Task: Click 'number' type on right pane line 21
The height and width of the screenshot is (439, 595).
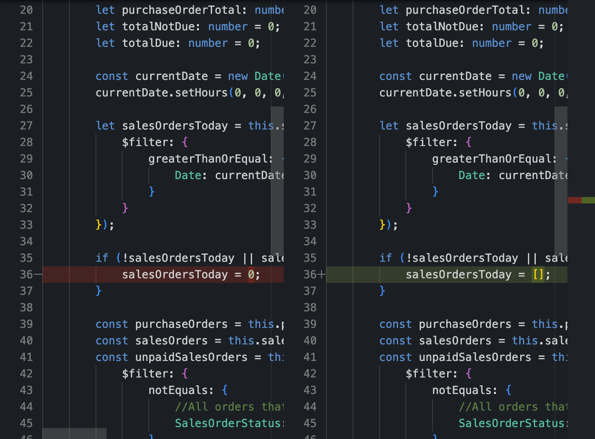Action: 511,27
